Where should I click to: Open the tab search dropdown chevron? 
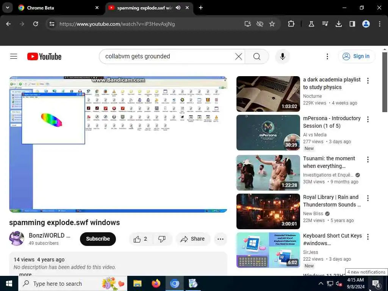pyautogui.click(x=8, y=8)
